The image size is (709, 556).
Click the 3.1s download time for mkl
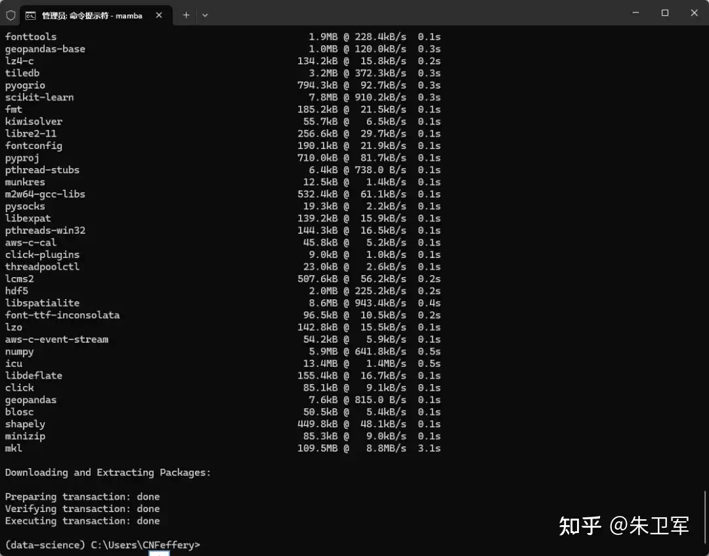tap(429, 448)
